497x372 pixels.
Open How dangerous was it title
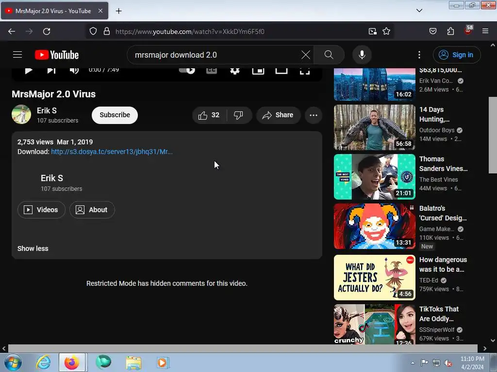click(443, 264)
